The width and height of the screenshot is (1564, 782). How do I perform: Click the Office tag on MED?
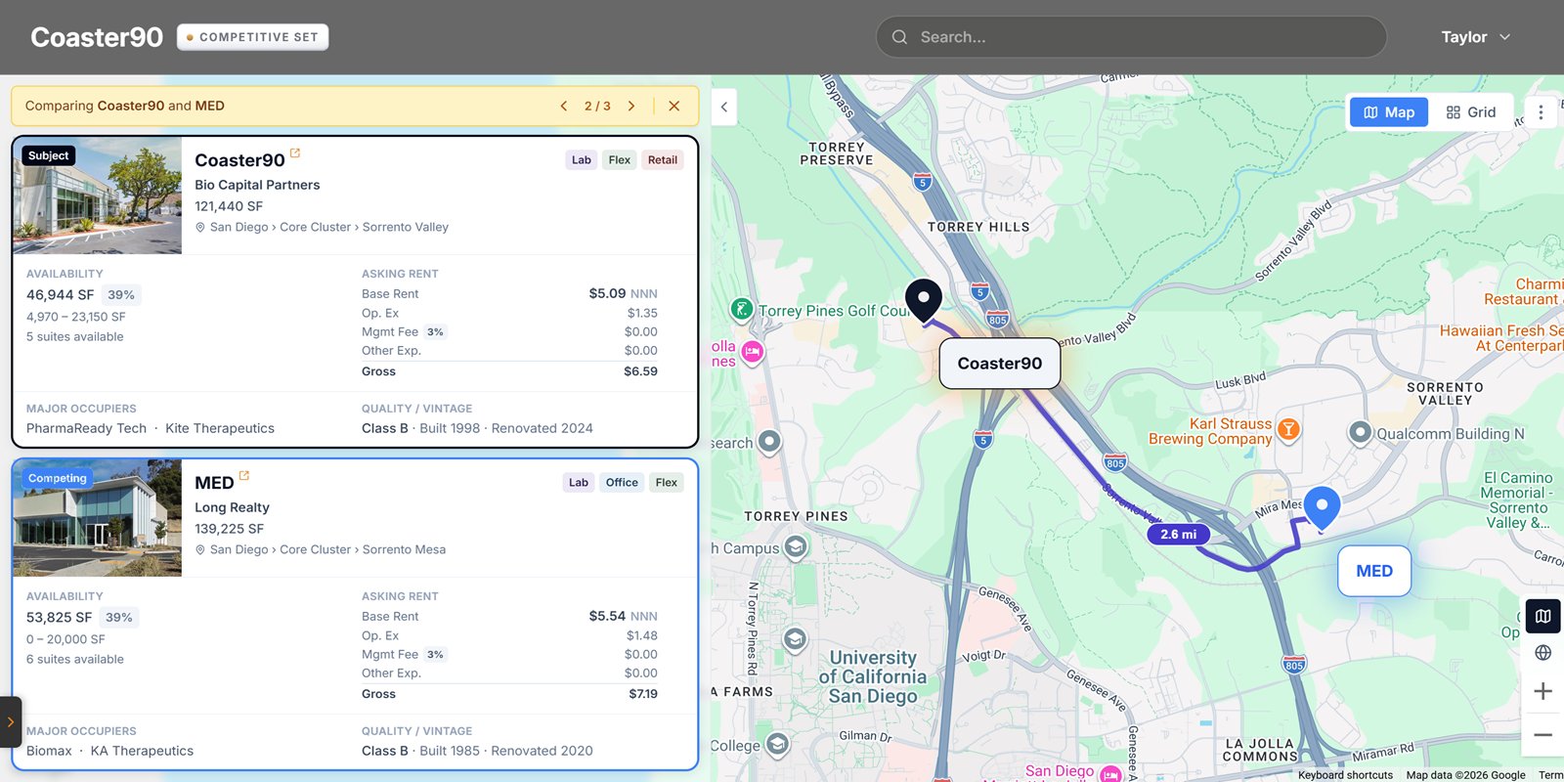[622, 483]
